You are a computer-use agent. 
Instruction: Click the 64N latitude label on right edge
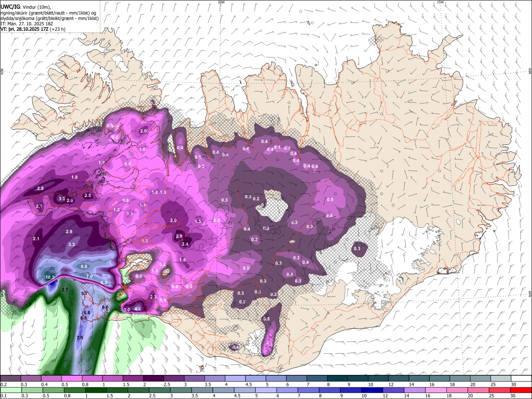(530, 293)
